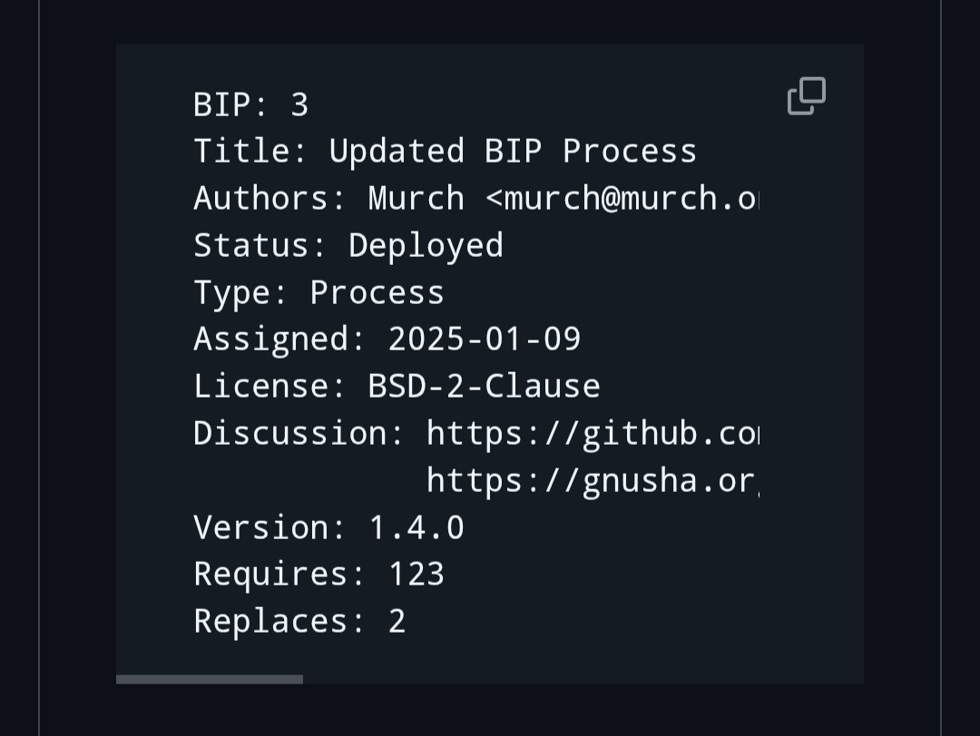Viewport: 980px width, 736px height.
Task: Click the "Process" type value
Action: (377, 292)
